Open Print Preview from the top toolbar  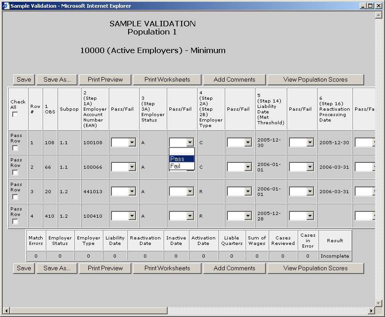(105, 79)
